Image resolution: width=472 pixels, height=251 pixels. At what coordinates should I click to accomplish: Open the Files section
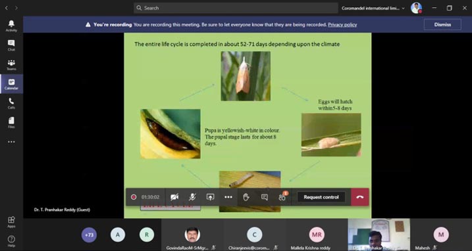(11, 123)
